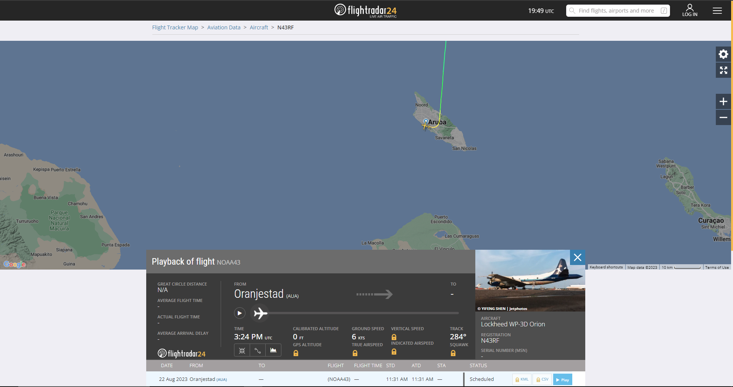Click the true airspeed lock icon

[355, 353]
